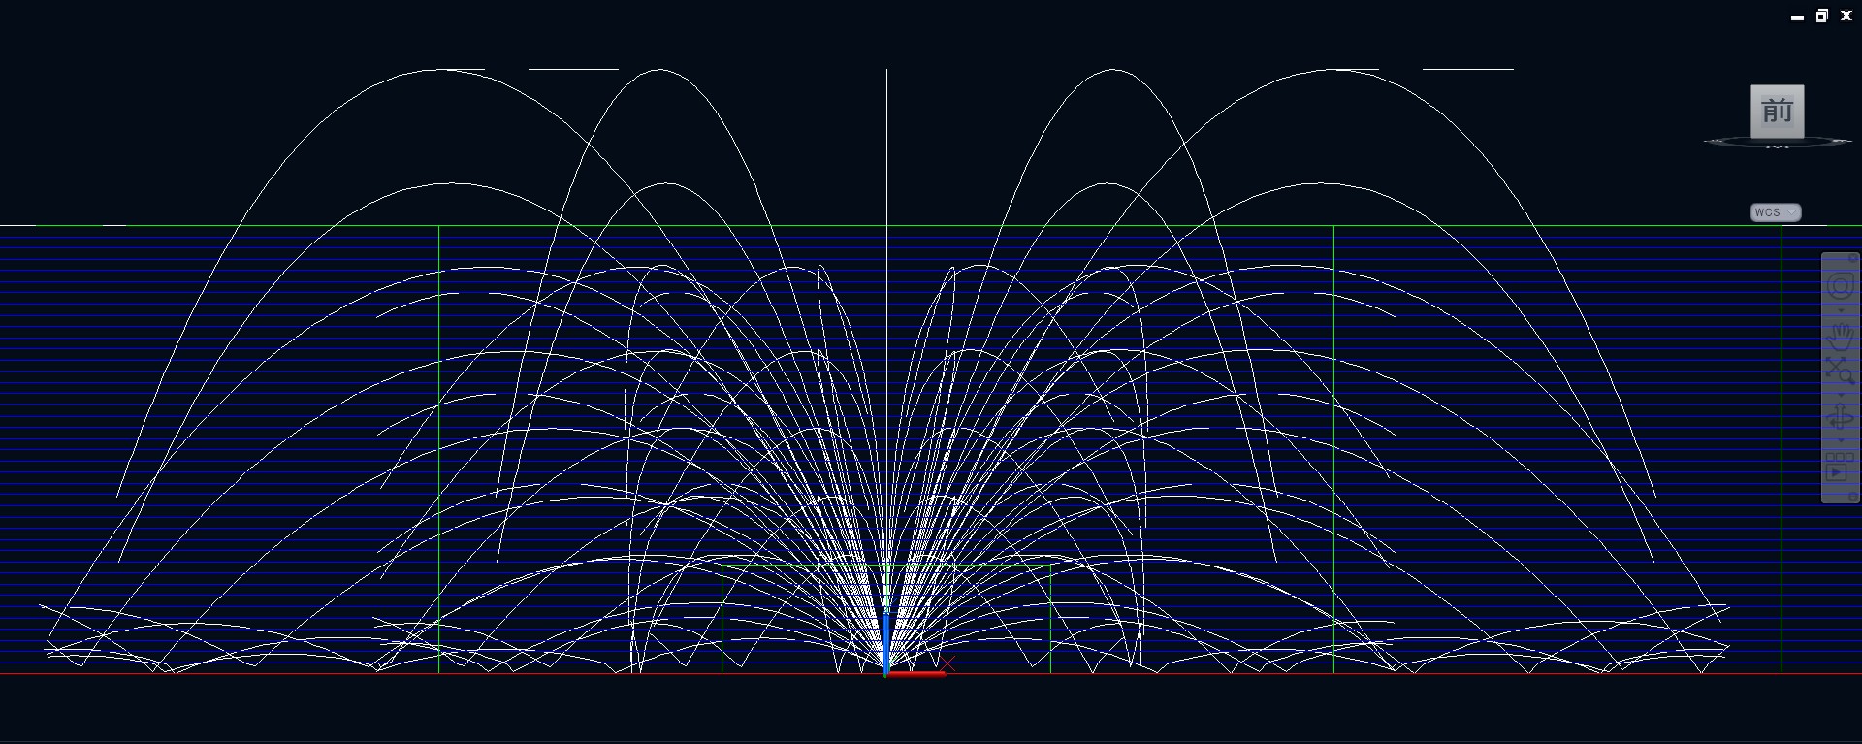Minimize the drawing window
Screen dimensions: 1862x744
pyautogui.click(x=1797, y=16)
